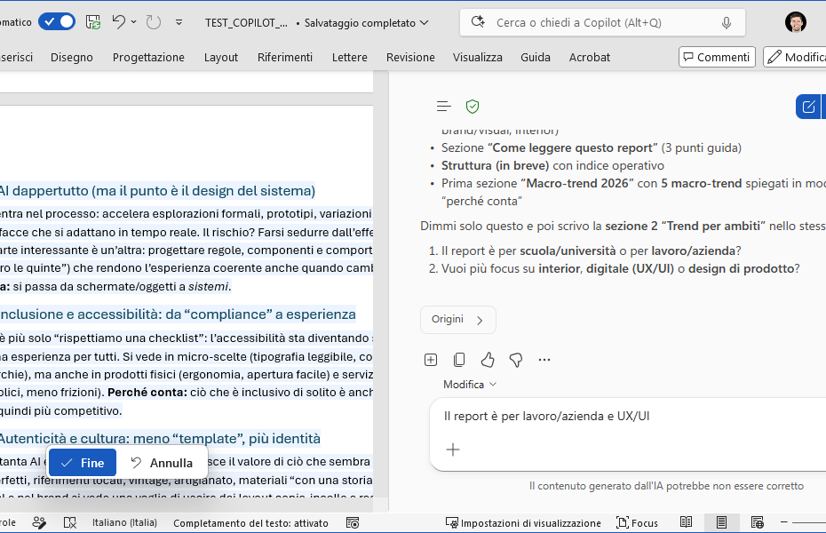The width and height of the screenshot is (826, 533).
Task: Click the redo arrow icon
Action: pyautogui.click(x=154, y=22)
